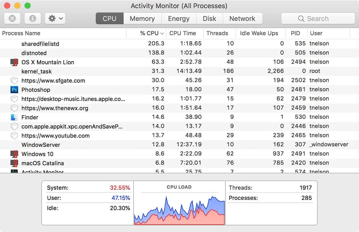Switch to the CPU tab

point(110,18)
